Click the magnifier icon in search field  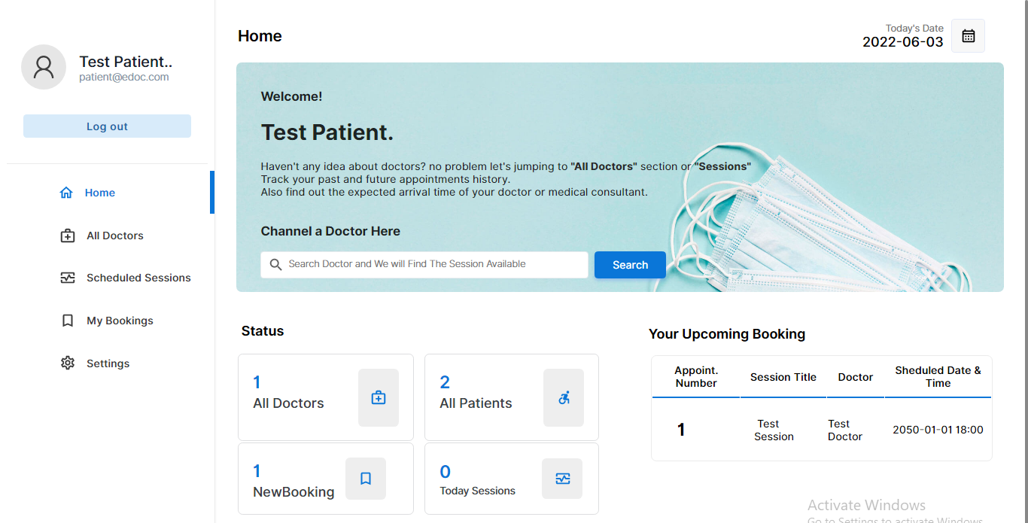[x=275, y=264]
